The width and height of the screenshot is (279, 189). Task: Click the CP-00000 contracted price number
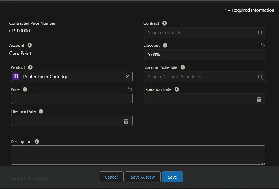[20, 31]
